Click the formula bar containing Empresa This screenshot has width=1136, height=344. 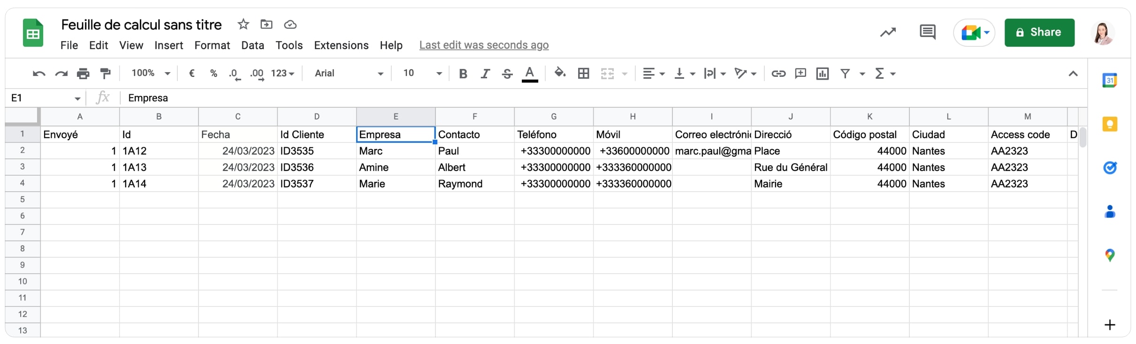pyautogui.click(x=603, y=98)
